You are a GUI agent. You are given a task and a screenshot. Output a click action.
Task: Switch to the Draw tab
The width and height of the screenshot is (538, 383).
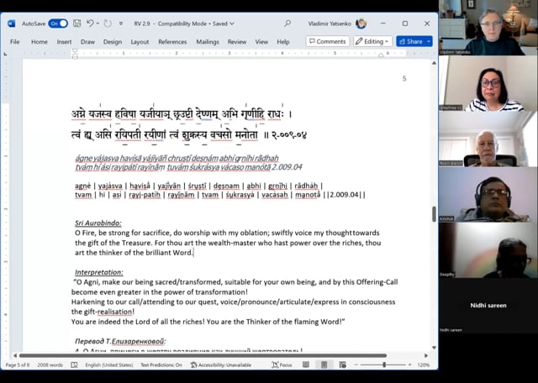click(x=87, y=41)
